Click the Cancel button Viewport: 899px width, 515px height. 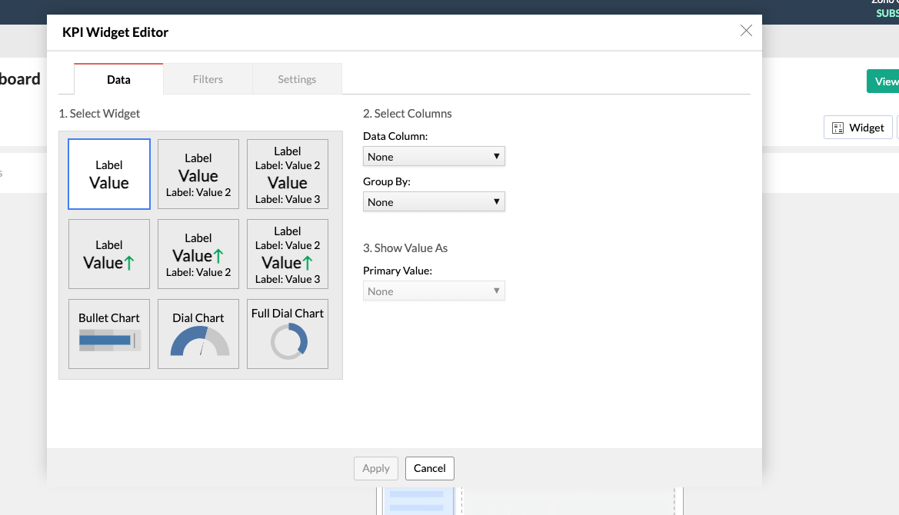(x=430, y=468)
